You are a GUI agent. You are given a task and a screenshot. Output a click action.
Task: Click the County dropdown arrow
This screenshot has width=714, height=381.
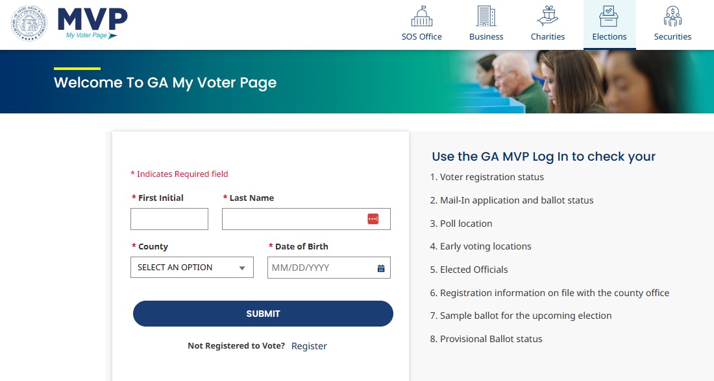[242, 268]
